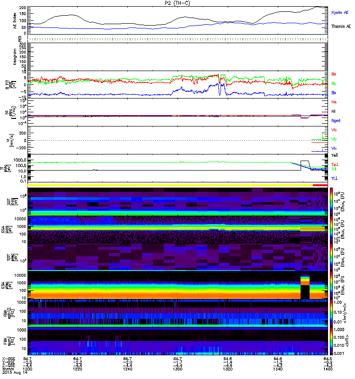355x379 pixels.
Task: Select the black "Te||" temperature legend label
Action: (335, 155)
